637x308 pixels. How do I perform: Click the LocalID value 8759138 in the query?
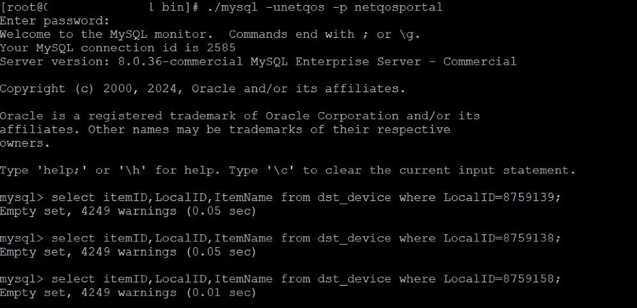click(x=534, y=238)
